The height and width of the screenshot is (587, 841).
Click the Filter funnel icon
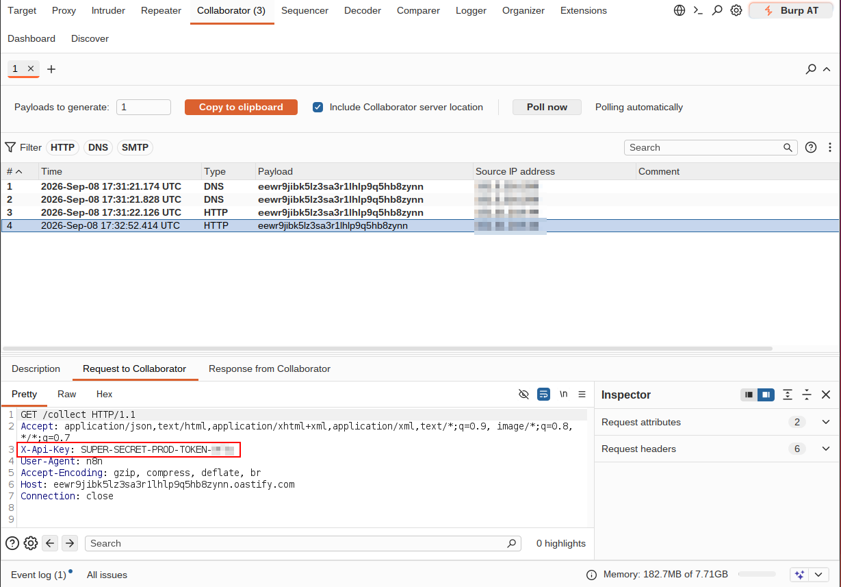click(x=10, y=147)
